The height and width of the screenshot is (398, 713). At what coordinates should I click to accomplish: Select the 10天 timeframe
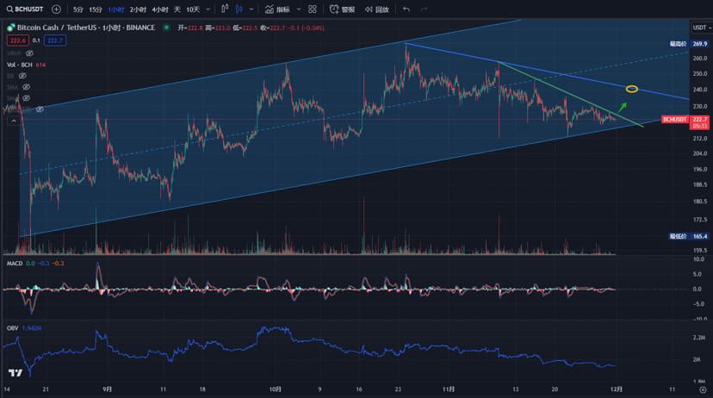[x=193, y=9]
